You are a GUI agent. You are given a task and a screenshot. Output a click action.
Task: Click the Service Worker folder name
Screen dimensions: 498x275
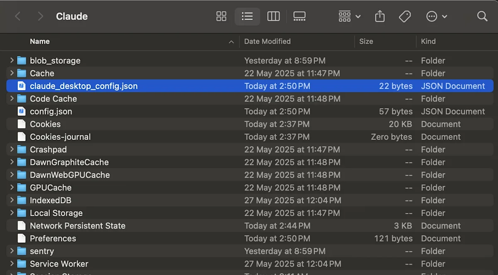coord(59,264)
